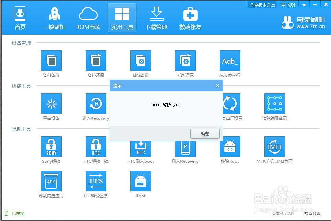
Task: Select the 清除锁屏密码 lock screen tool
Action: pos(274,104)
